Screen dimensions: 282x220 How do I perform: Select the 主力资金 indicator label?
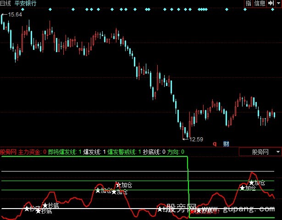coord(30,151)
